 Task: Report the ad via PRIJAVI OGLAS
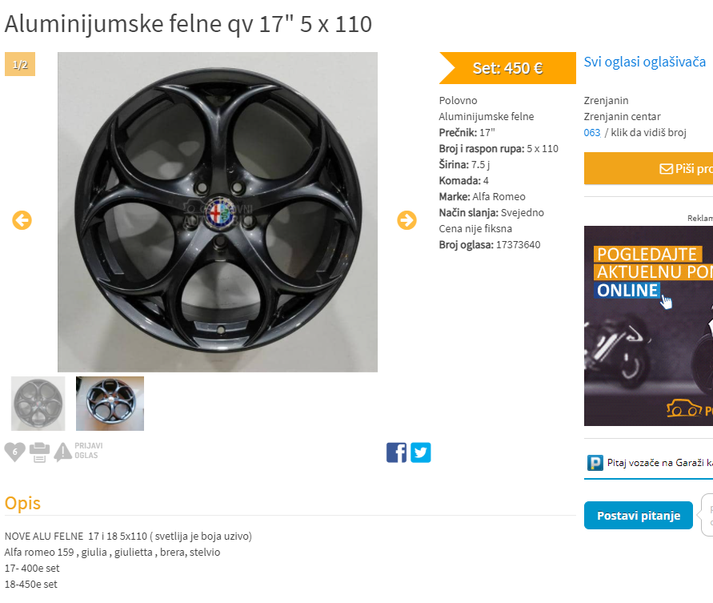click(x=78, y=452)
